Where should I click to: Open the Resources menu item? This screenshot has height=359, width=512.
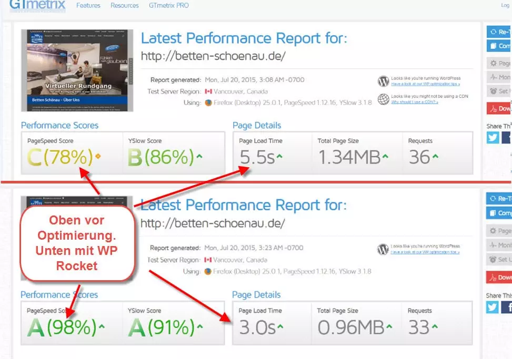[124, 6]
